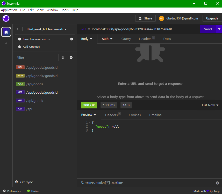This screenshot has width=222, height=194.
Task: Click the sort order arrows icon
Action: pos(63,58)
